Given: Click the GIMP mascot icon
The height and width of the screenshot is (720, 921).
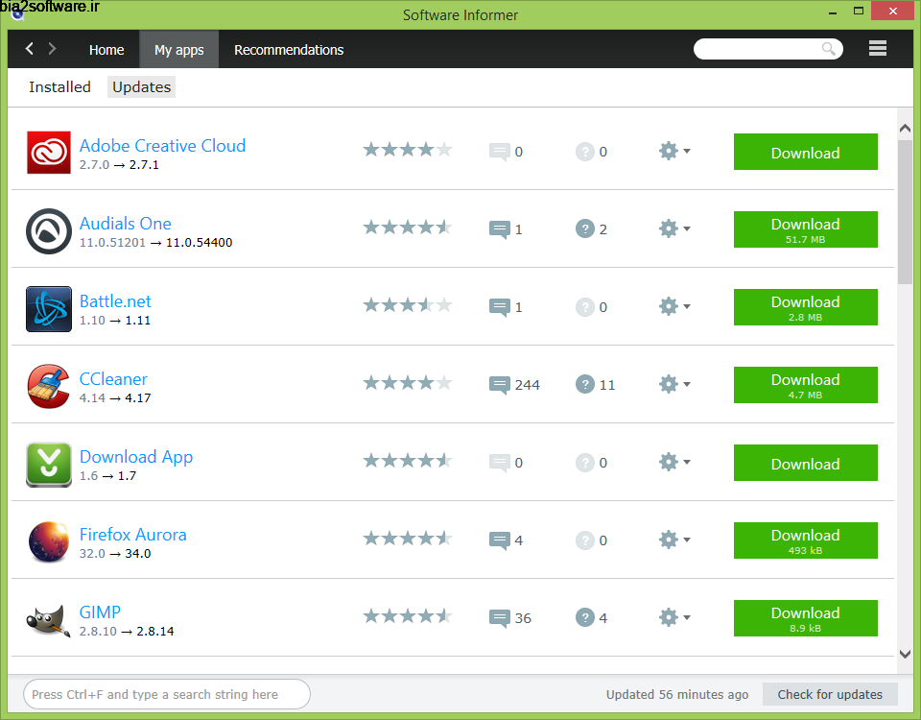Looking at the screenshot, I should coord(48,619).
